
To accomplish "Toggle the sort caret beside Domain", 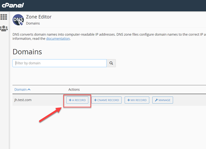I will (x=29, y=90).
